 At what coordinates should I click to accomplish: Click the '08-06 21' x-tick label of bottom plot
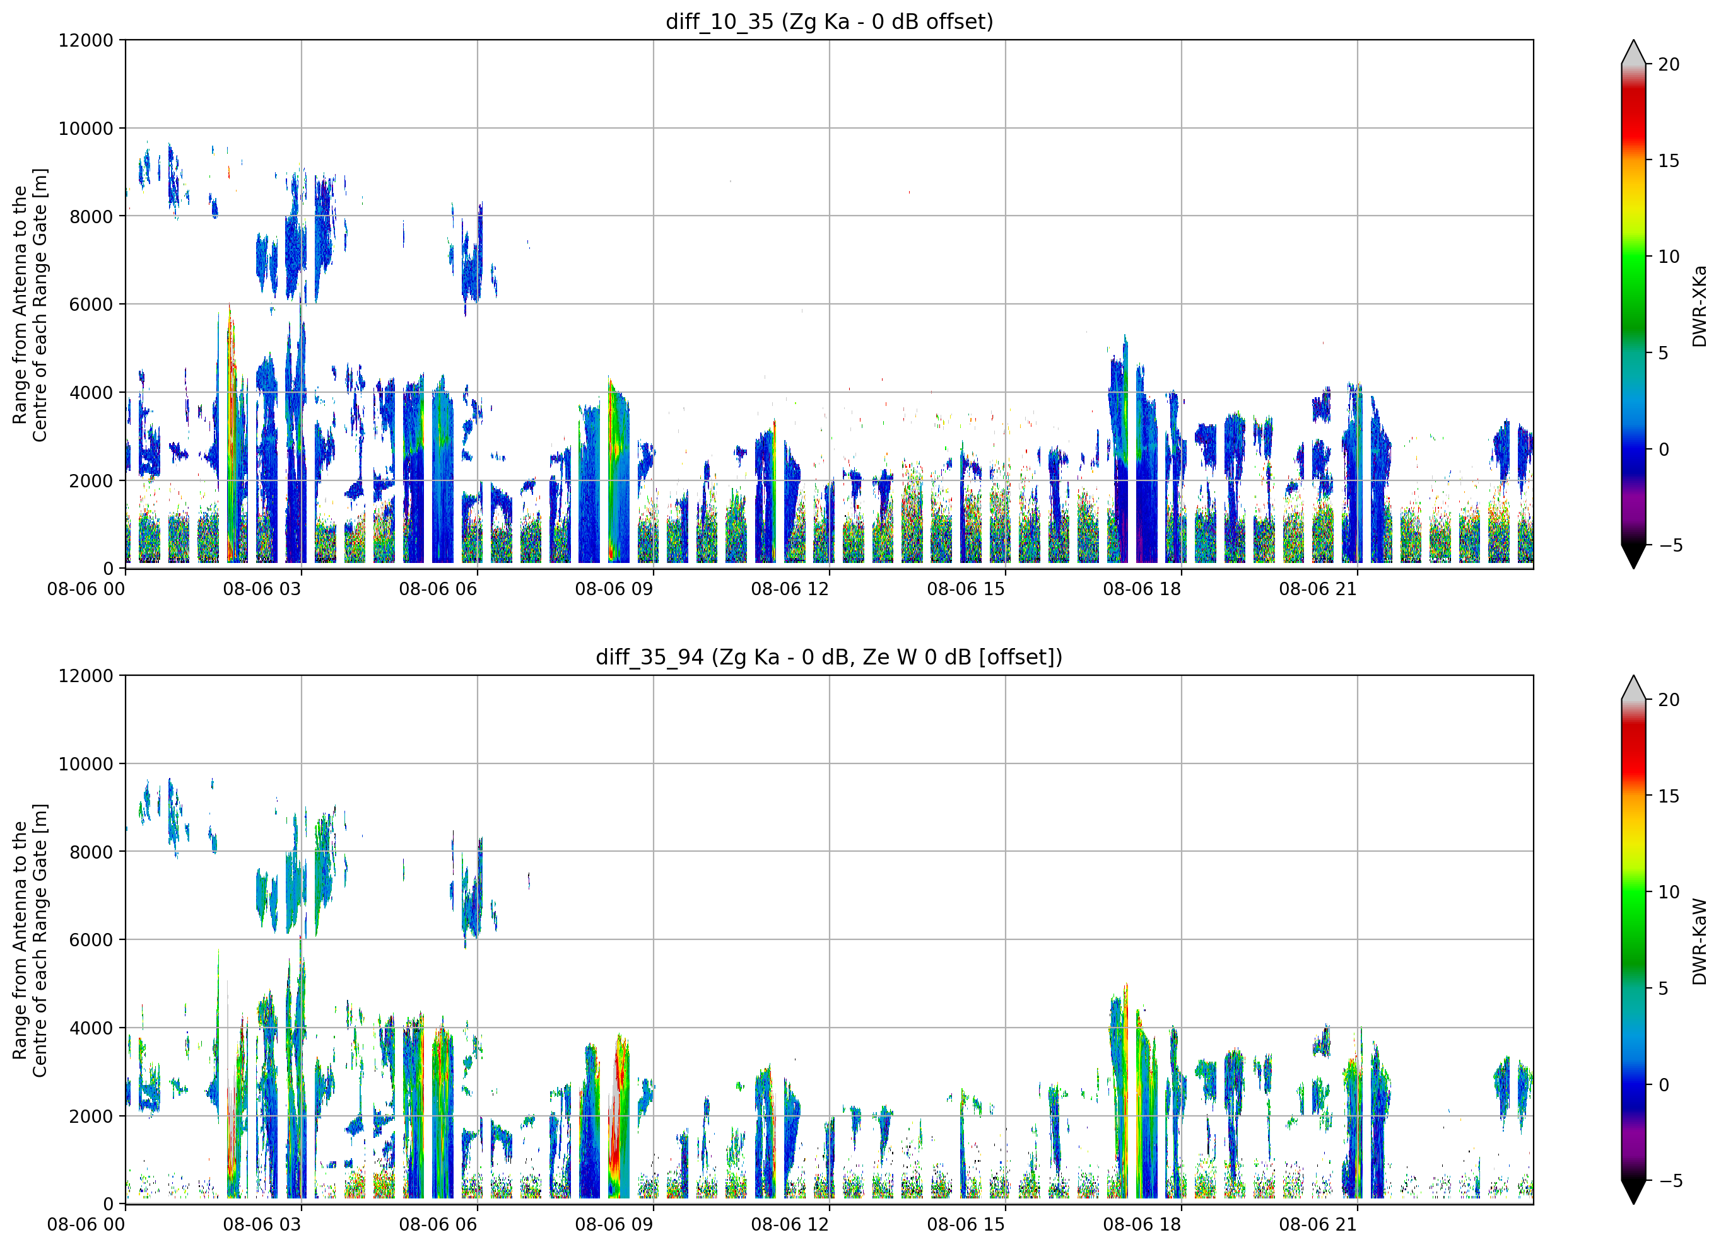[x=1318, y=1225]
